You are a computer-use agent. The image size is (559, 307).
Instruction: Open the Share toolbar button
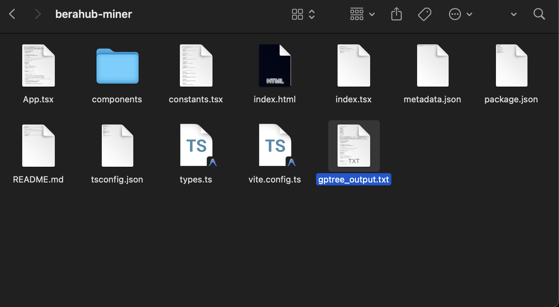coord(396,14)
